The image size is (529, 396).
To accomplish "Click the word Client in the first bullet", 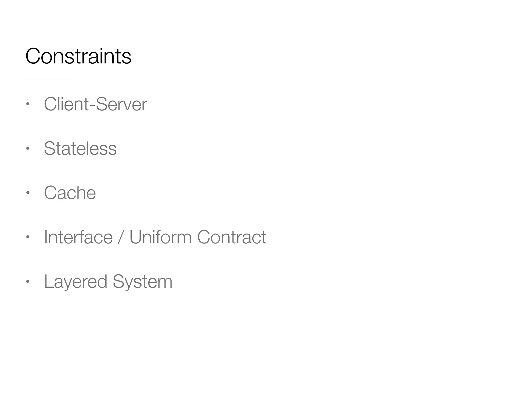I will pyautogui.click(x=66, y=104).
